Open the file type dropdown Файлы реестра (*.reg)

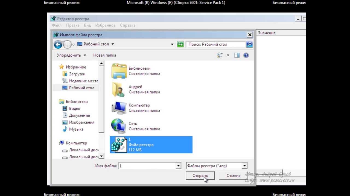(x=217, y=166)
